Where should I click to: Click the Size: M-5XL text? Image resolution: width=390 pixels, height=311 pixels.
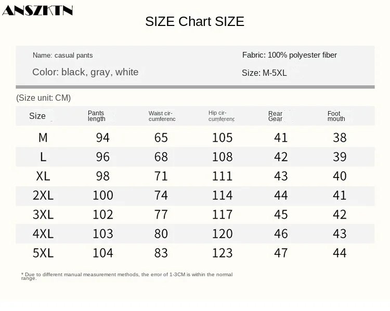coord(264,73)
